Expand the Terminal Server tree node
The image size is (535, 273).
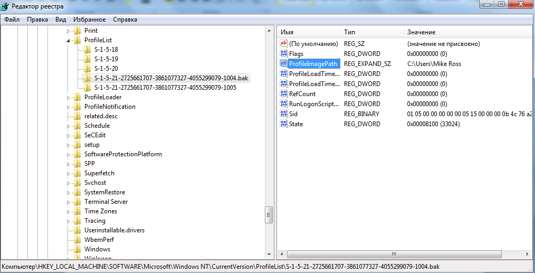(68, 202)
